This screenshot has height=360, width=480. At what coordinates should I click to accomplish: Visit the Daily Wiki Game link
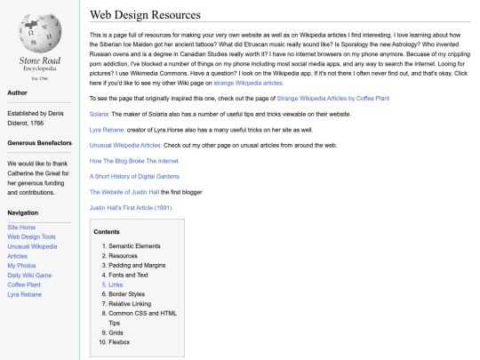29,276
